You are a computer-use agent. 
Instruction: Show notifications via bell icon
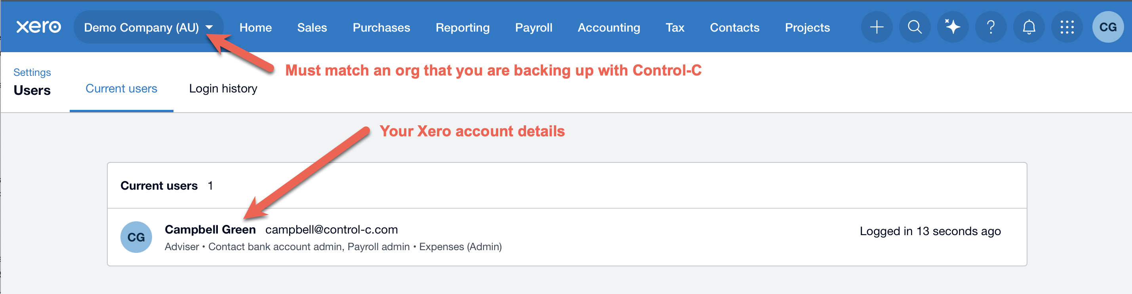point(1029,27)
